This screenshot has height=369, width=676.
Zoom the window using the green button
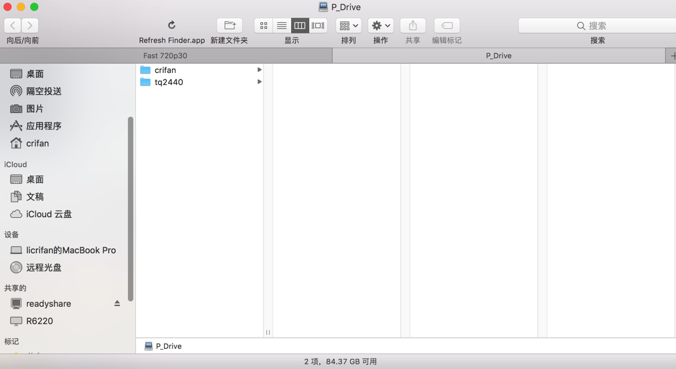coord(35,7)
